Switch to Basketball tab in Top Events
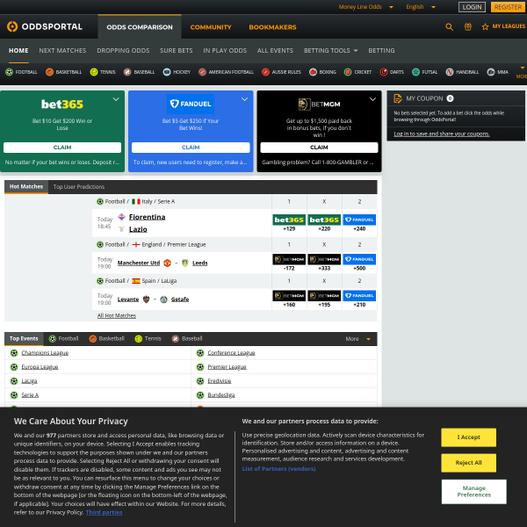The width and height of the screenshot is (527, 527). point(107,339)
